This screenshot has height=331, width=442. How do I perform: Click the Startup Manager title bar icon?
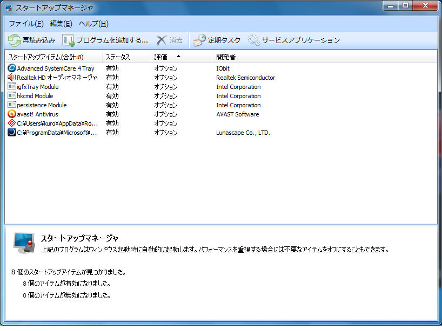(x=9, y=8)
